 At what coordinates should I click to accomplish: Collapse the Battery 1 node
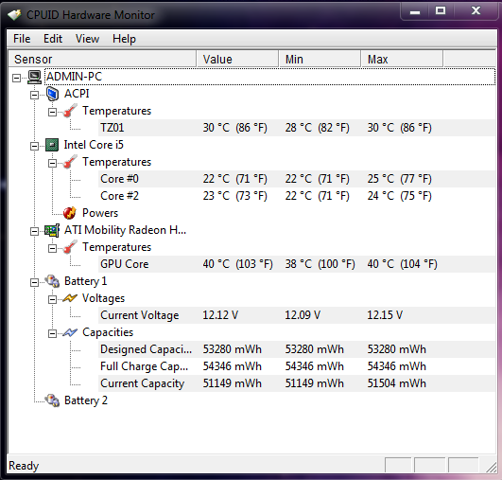point(34,282)
